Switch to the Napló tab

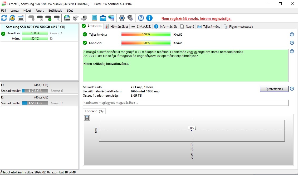pyautogui.click(x=187, y=27)
